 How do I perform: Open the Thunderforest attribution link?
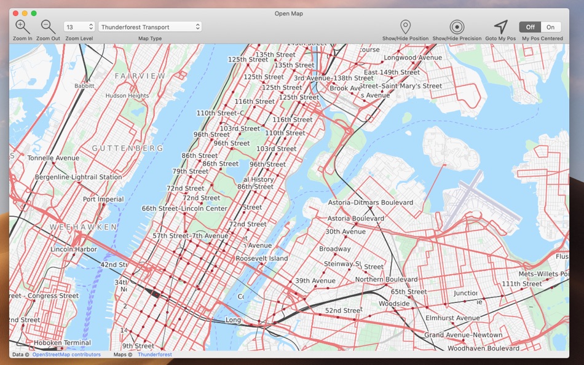coord(155,355)
